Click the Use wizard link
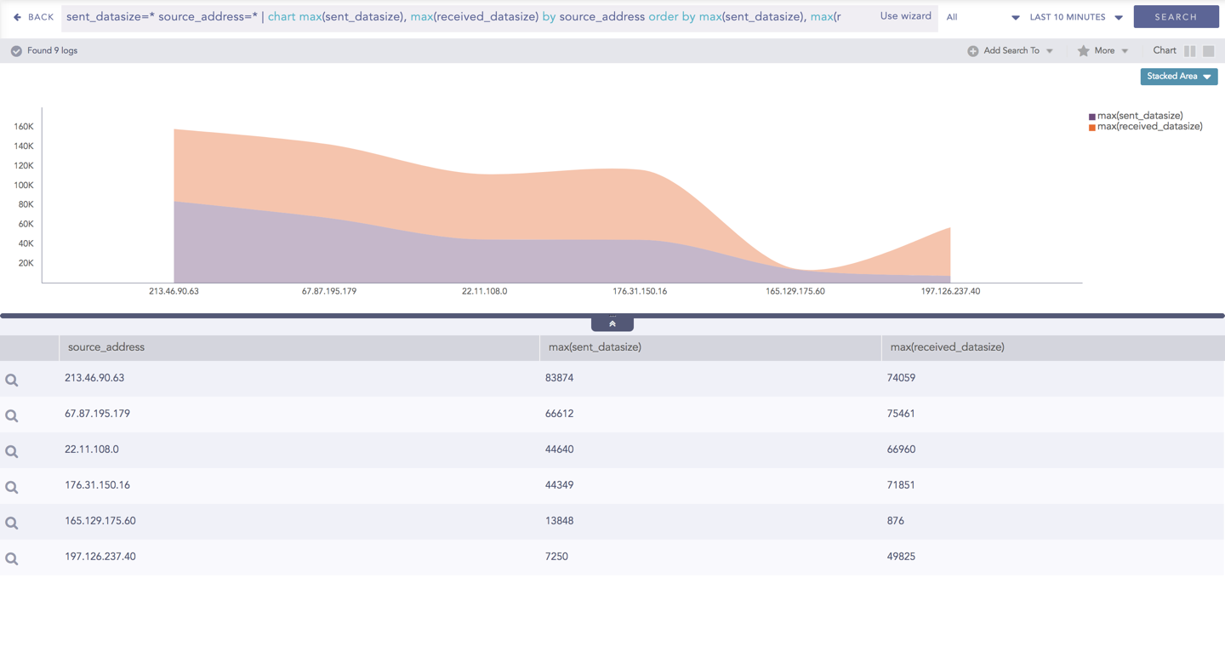The height and width of the screenshot is (658, 1225). [x=905, y=16]
